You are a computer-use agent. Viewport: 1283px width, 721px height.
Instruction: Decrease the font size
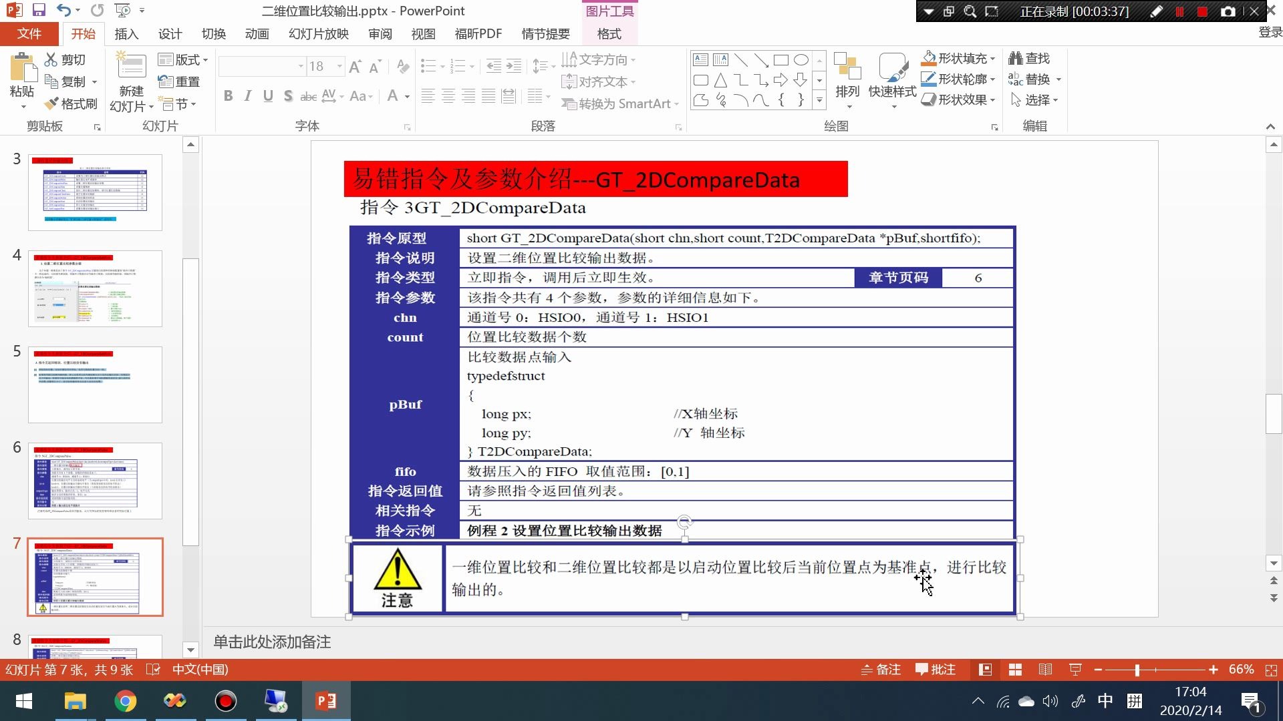coord(375,66)
